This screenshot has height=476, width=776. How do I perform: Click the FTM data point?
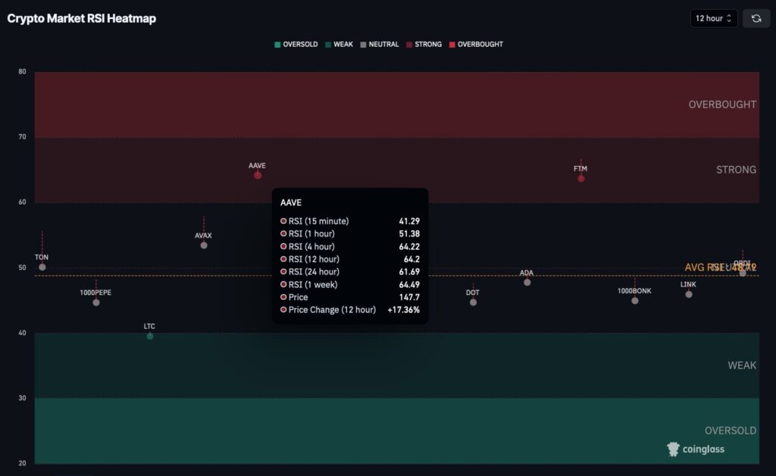click(581, 178)
